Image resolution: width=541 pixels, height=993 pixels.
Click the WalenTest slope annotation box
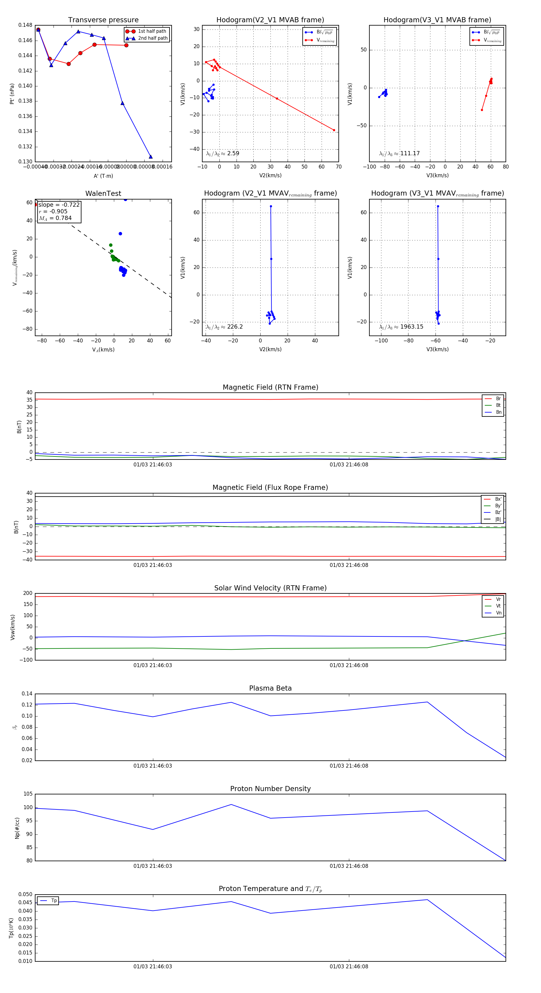pyautogui.click(x=59, y=211)
